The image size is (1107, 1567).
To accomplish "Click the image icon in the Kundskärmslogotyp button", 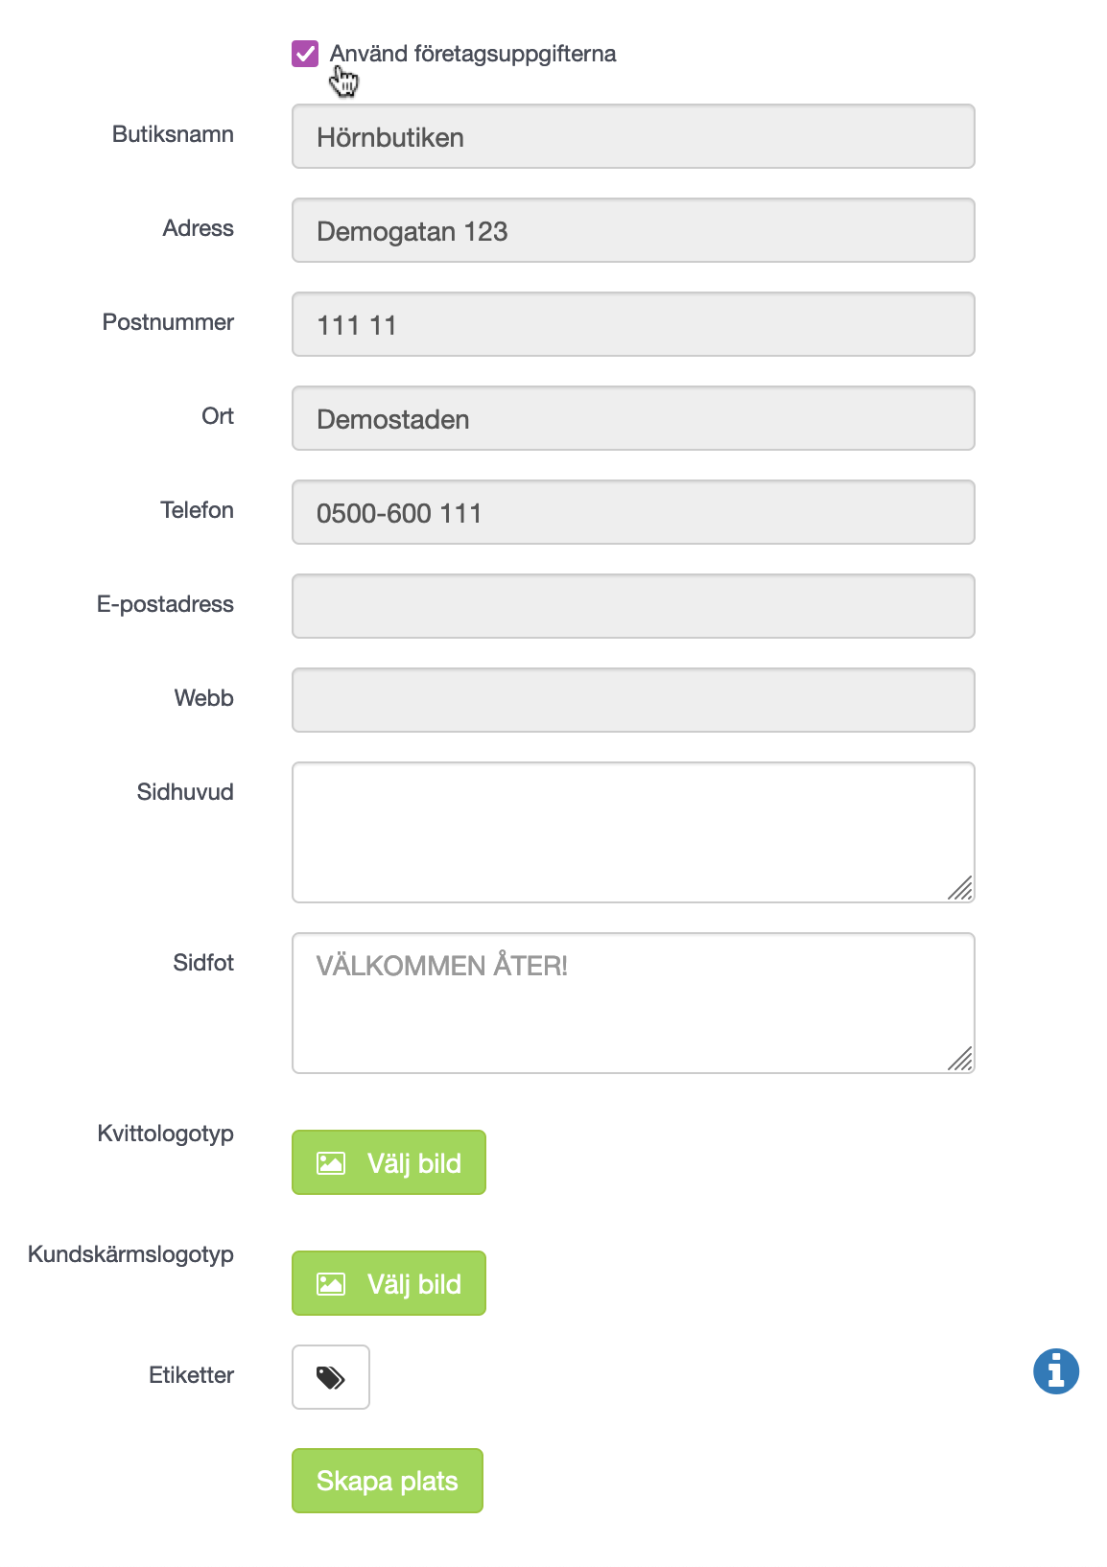I will pos(331,1284).
